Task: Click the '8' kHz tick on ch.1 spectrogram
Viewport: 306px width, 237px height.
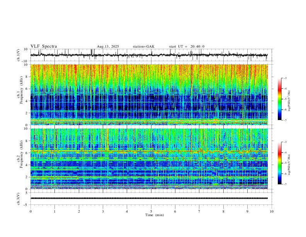Action: click(27, 77)
